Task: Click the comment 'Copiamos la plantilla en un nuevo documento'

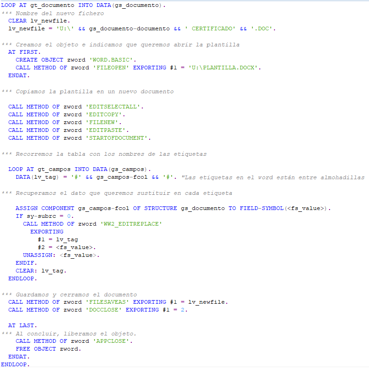Action: tap(87, 91)
